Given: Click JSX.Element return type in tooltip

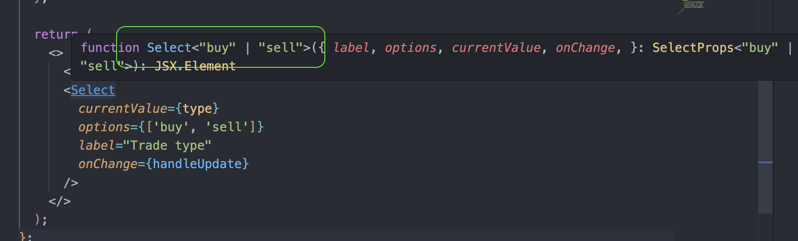Looking at the screenshot, I should click(x=195, y=66).
